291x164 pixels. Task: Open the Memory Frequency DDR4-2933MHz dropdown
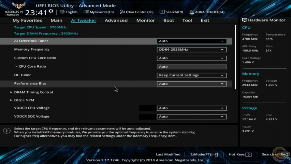191,50
